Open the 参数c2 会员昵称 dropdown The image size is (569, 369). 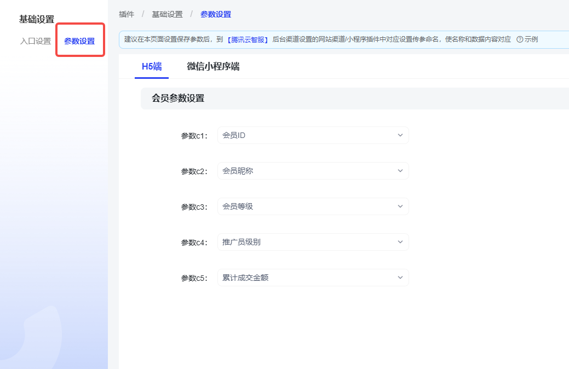pos(307,171)
